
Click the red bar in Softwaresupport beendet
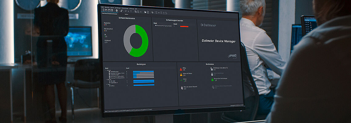(184, 26)
